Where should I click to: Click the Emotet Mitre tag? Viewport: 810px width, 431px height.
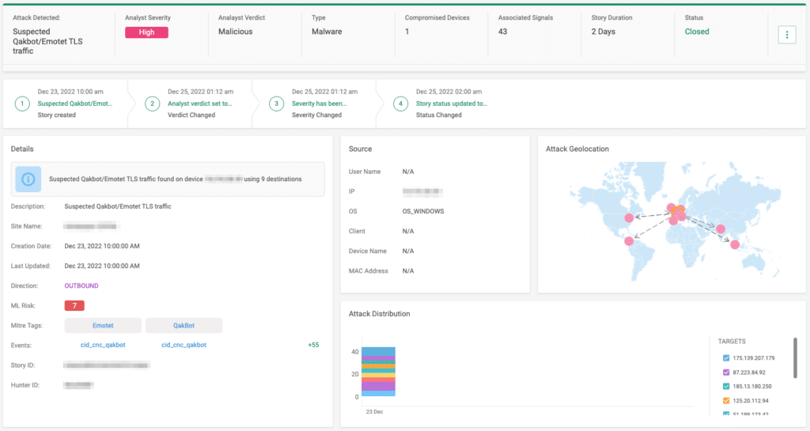click(103, 325)
